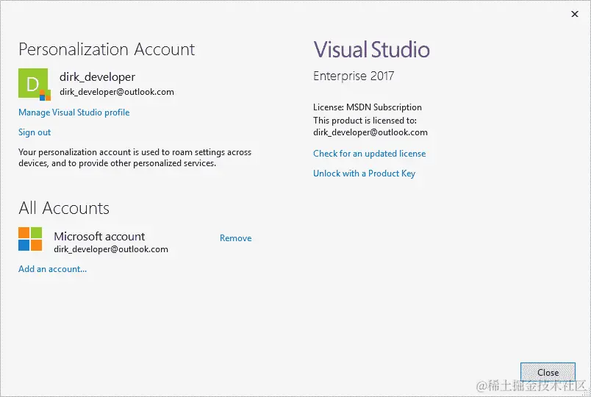Sign out of the personalization account

[35, 132]
